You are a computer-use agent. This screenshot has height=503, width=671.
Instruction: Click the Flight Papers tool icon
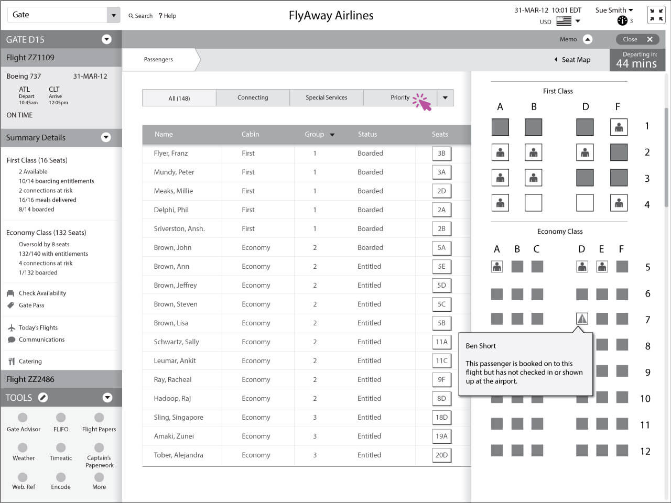pos(99,418)
